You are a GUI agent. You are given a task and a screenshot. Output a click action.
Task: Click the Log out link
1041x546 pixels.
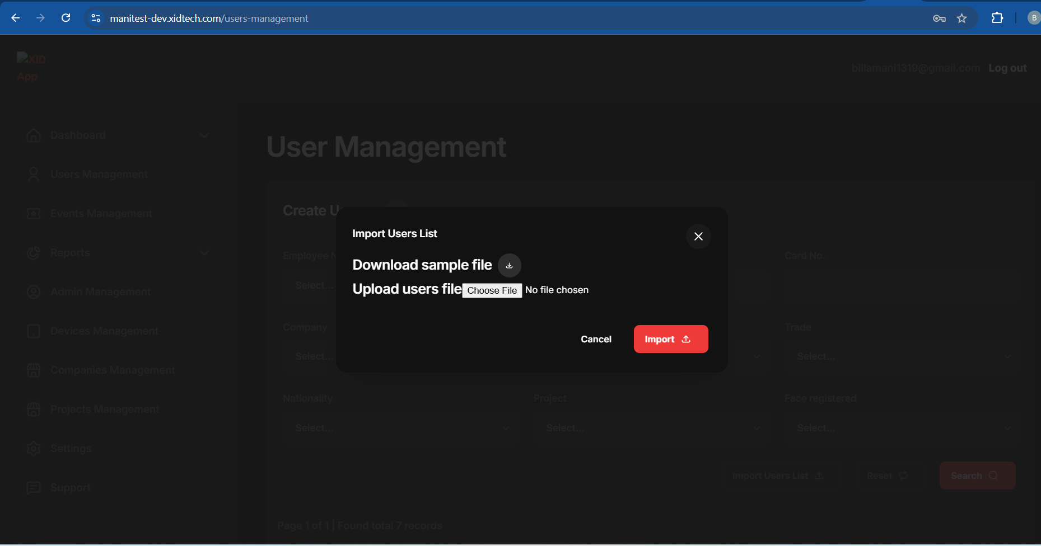1007,68
